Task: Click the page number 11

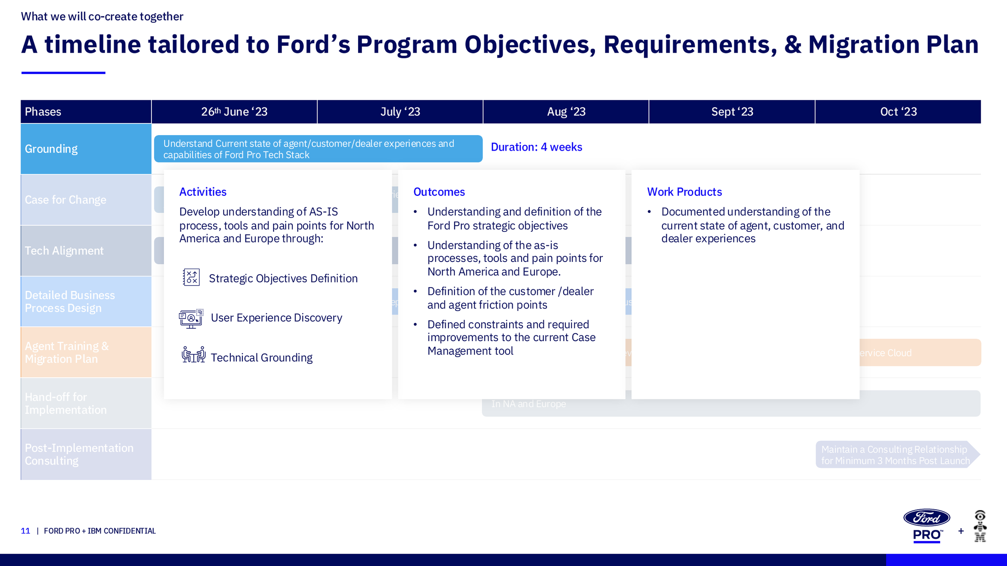Action: (25, 531)
